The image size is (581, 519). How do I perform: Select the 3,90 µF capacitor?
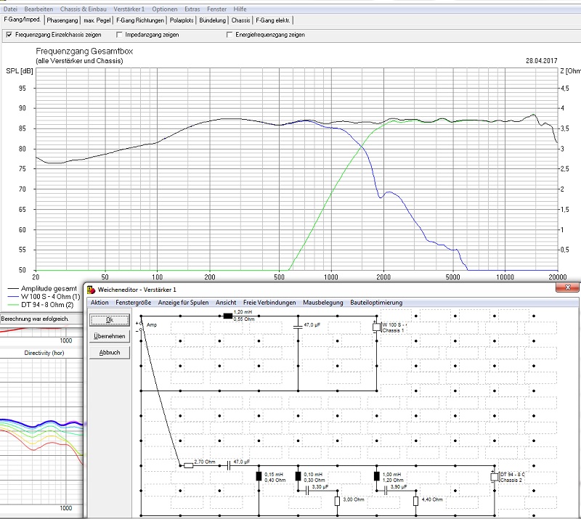click(386, 491)
